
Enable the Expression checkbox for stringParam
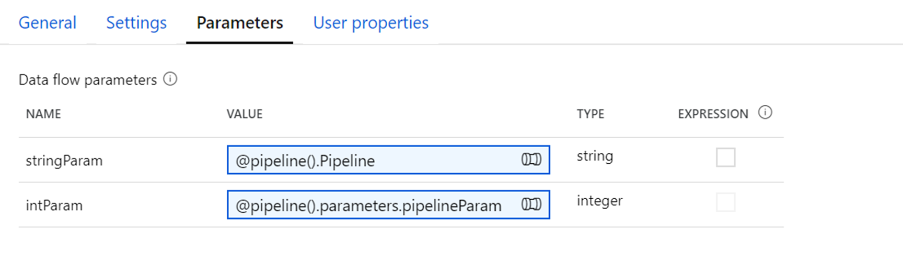[x=725, y=158]
